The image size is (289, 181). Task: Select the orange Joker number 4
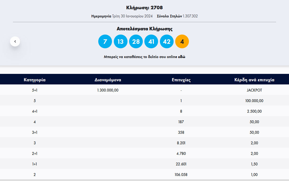182,41
